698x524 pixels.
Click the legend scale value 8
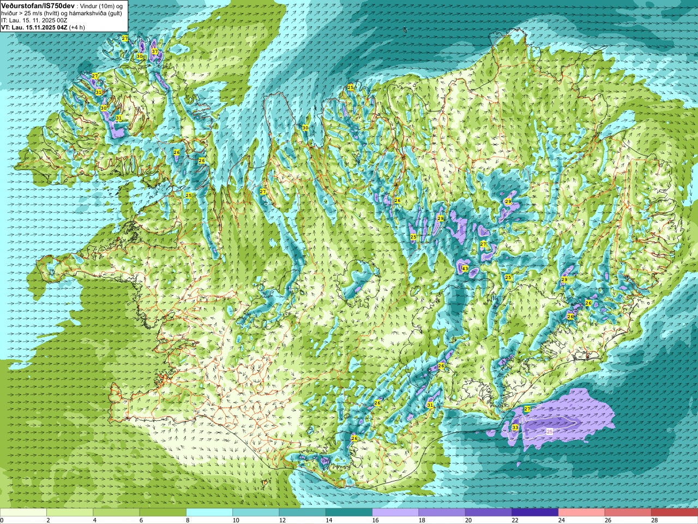pos(188,520)
